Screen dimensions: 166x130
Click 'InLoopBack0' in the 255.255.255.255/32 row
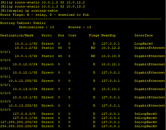point(146,126)
